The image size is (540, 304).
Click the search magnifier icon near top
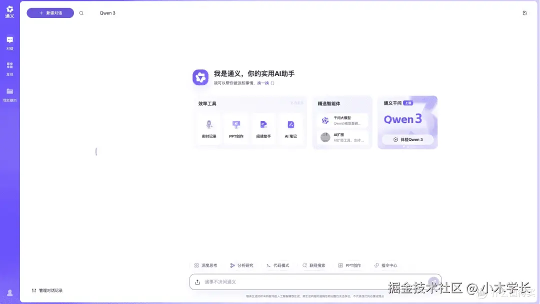pyautogui.click(x=81, y=13)
